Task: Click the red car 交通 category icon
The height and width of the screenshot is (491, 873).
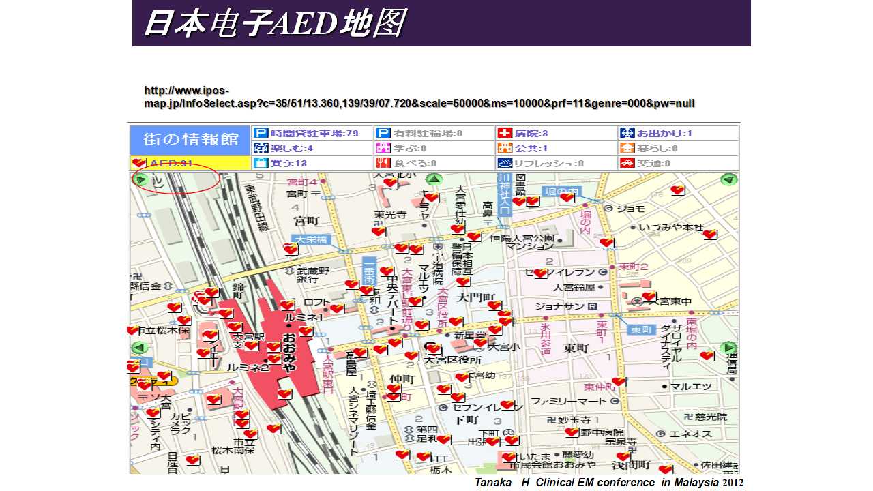Action: coord(627,163)
